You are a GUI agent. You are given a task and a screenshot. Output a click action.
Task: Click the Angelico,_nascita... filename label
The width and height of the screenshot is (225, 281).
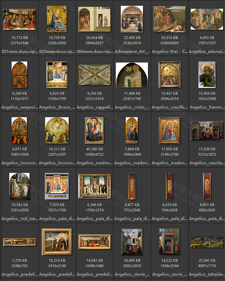click(207, 163)
